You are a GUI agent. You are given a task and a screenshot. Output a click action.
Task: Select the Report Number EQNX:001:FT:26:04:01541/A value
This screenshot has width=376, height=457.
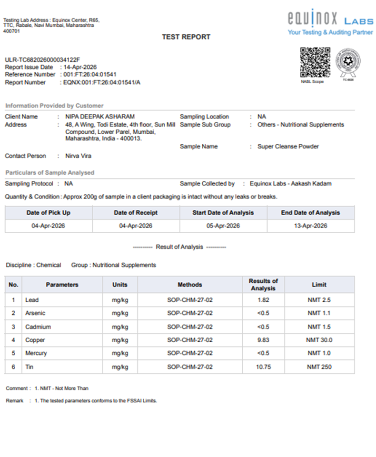102,82
